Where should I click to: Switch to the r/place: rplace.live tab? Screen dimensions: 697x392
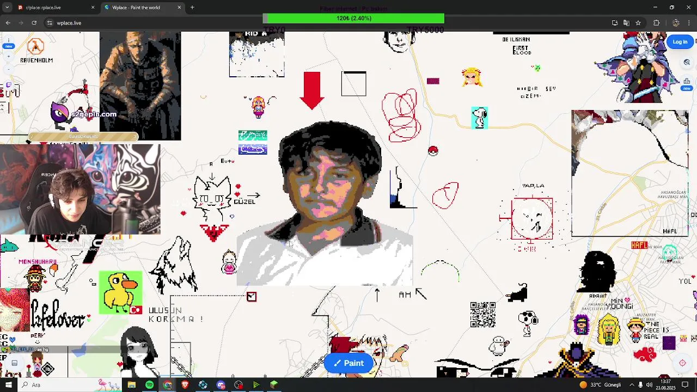[56, 8]
